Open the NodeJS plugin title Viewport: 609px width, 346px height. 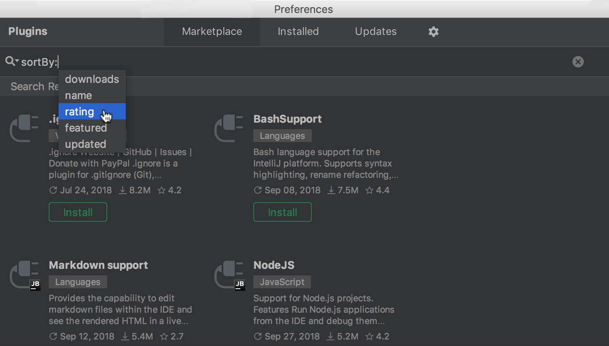[x=274, y=265]
